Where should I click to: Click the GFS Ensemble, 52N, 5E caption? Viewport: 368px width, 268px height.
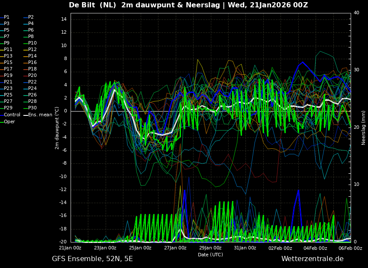(x=92, y=258)
